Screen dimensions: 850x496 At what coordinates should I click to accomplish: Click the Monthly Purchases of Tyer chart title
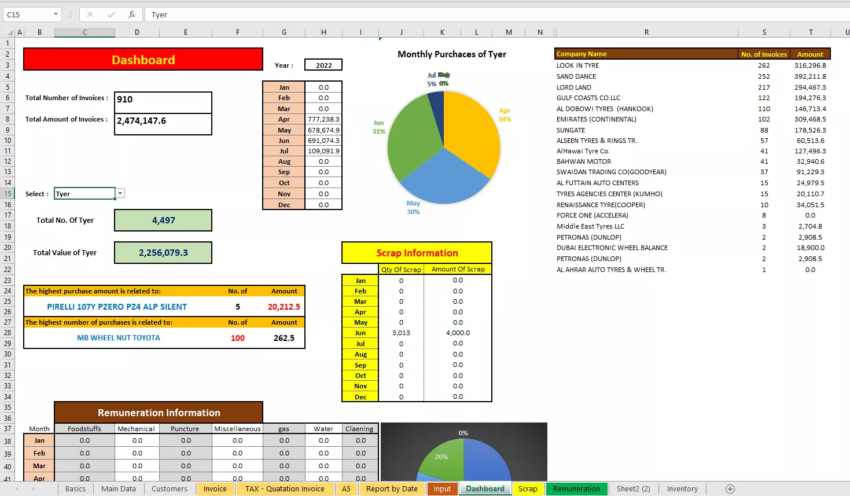(452, 54)
